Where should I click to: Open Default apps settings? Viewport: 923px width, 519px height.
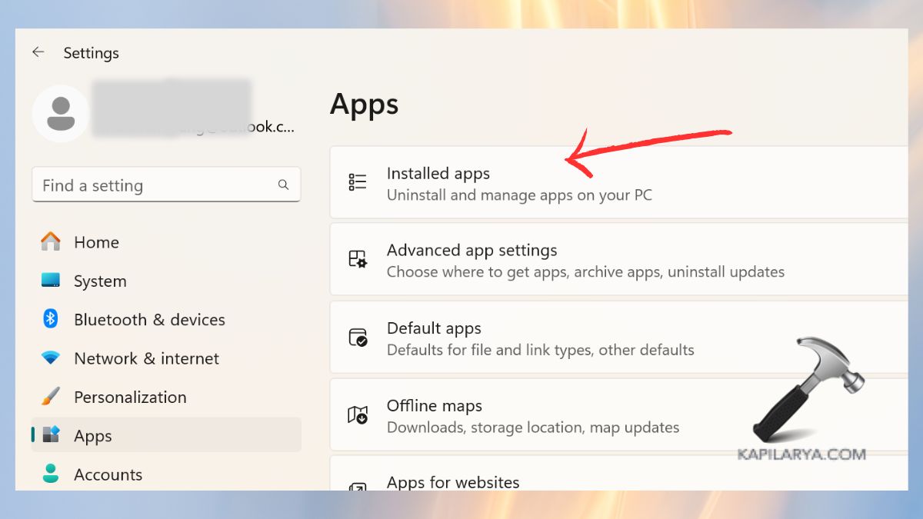coord(618,337)
